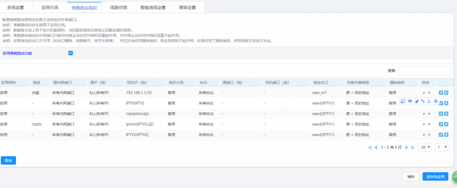Toggle IME Chinese/English mode (中)
The image size is (457, 188).
tap(410, 101)
